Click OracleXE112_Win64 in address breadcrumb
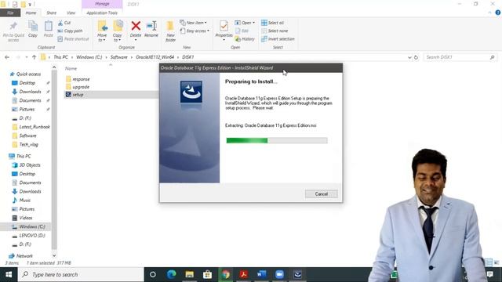The image size is (502, 282). [x=155, y=57]
